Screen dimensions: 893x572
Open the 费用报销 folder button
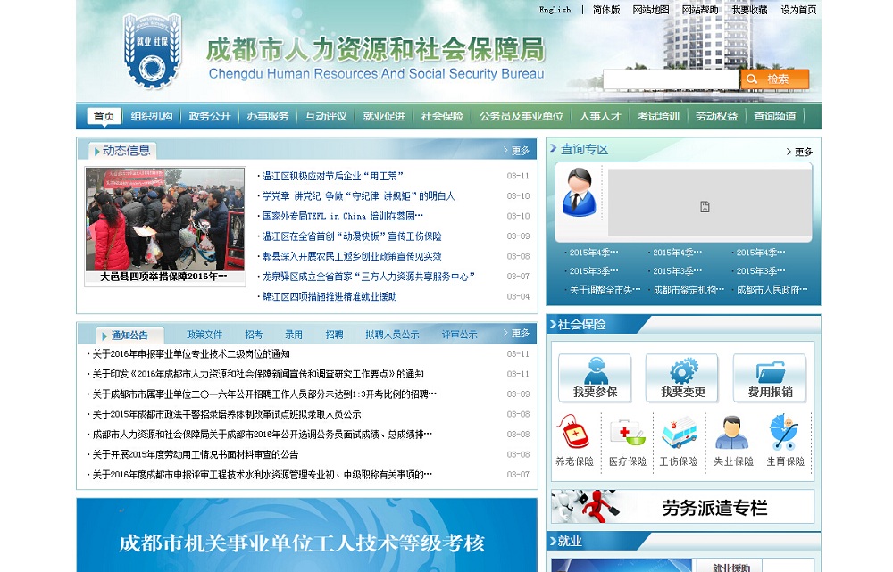(x=770, y=378)
